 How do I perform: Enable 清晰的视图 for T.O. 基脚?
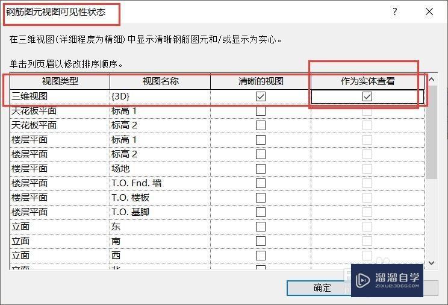261,212
